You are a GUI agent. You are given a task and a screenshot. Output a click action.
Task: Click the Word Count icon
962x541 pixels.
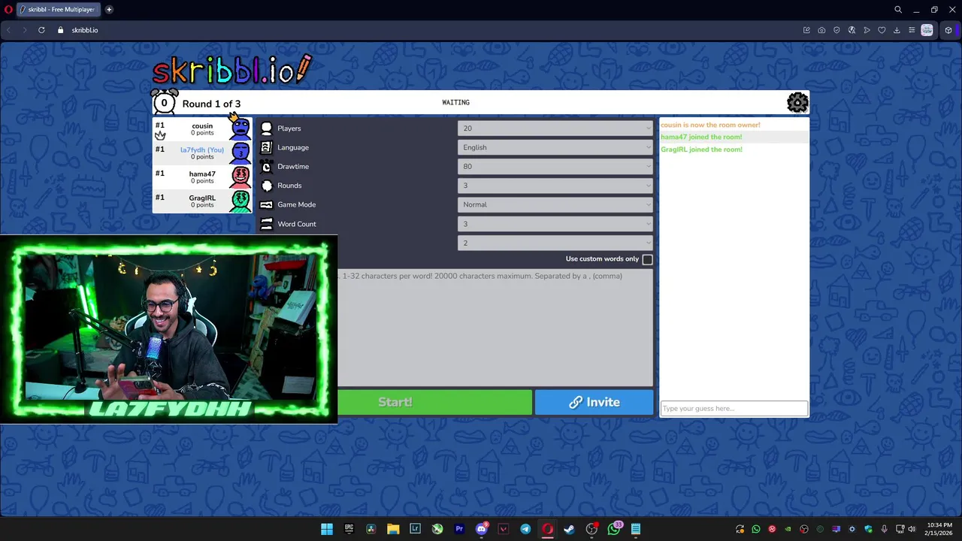pyautogui.click(x=266, y=224)
